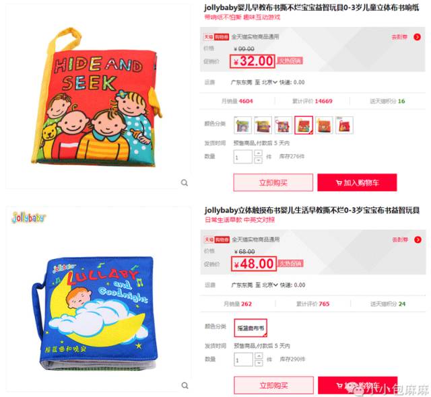Increase quantity for Hide and Seek book

258,153
